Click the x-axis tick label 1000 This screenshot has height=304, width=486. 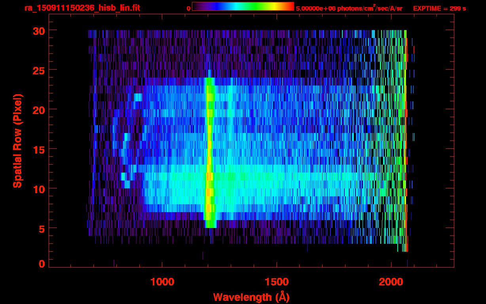click(163, 282)
